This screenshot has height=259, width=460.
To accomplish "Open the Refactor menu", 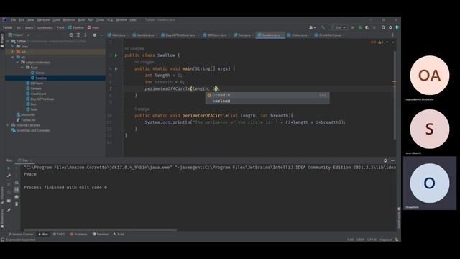I will pyautogui.click(x=69, y=19).
